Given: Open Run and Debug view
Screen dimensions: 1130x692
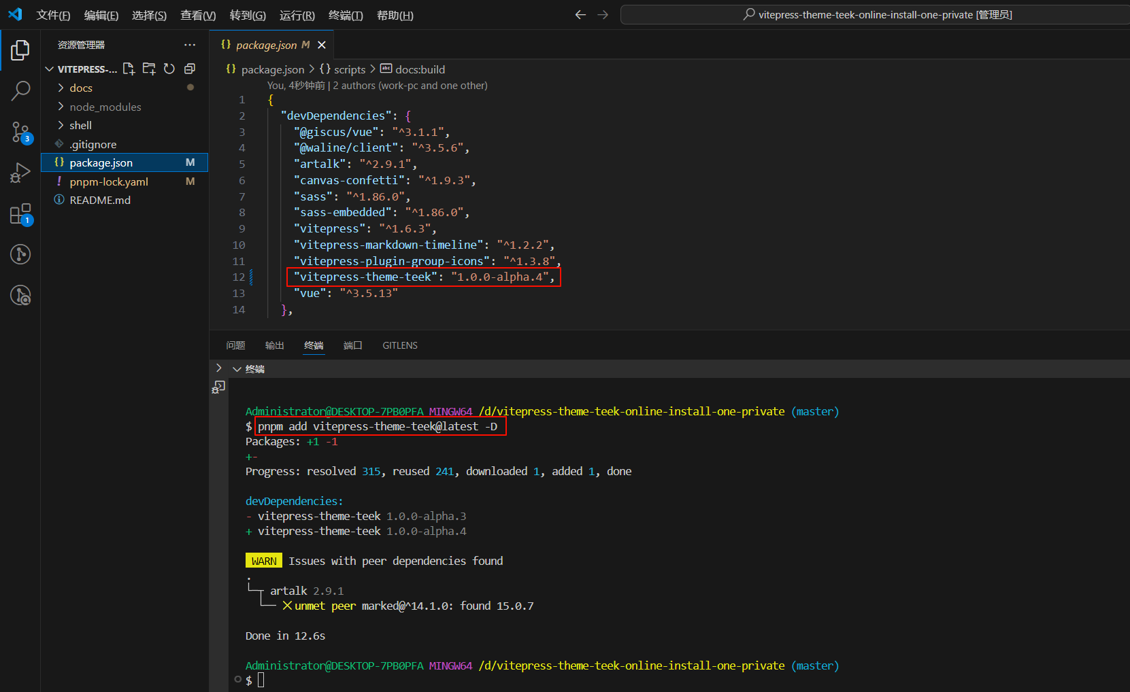Looking at the screenshot, I should tap(20, 173).
